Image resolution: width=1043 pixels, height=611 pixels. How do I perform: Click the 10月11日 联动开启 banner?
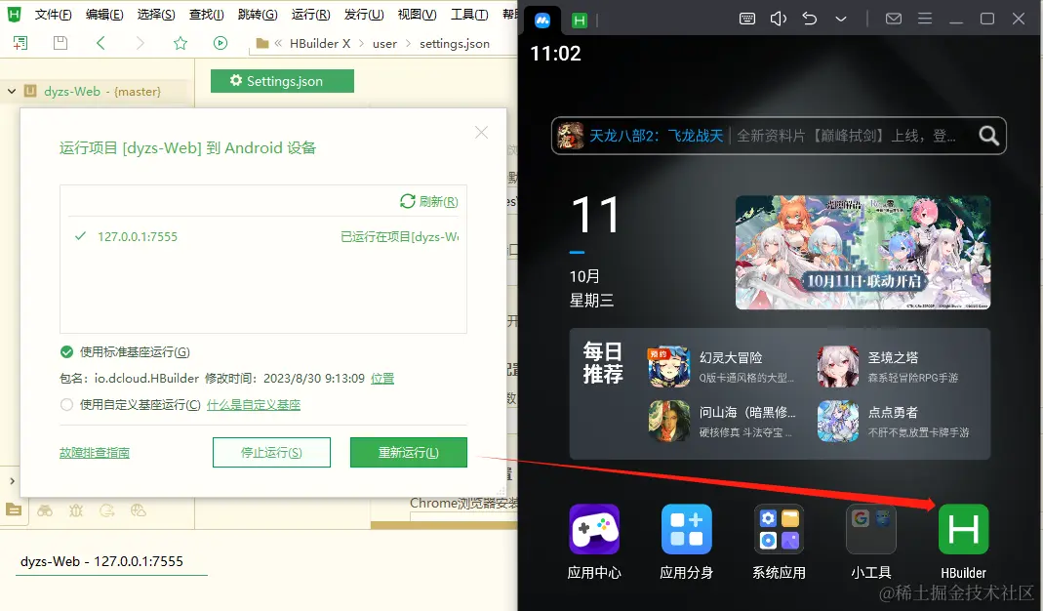[862, 252]
